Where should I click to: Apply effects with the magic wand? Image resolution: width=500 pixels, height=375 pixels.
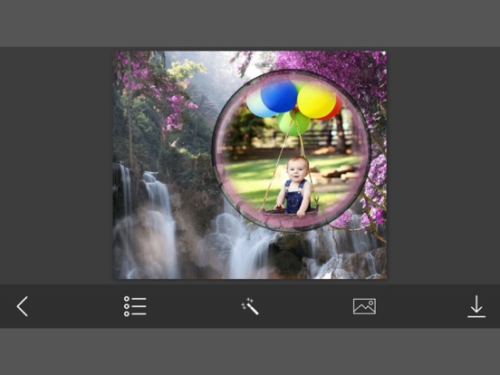pos(250,306)
